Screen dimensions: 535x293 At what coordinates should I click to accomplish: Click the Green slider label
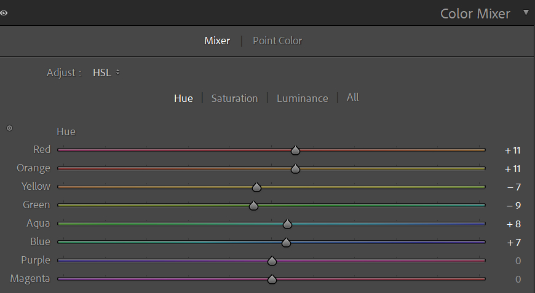pyautogui.click(x=36, y=205)
